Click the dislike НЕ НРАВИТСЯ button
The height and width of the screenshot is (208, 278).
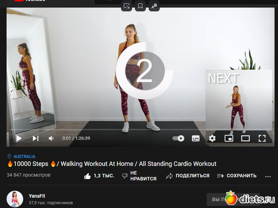point(139,176)
